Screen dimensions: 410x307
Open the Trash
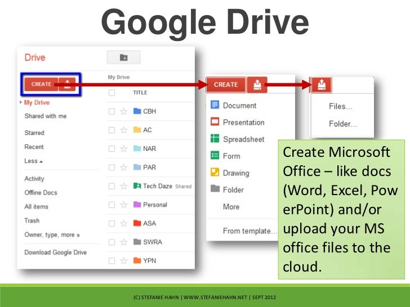32,221
